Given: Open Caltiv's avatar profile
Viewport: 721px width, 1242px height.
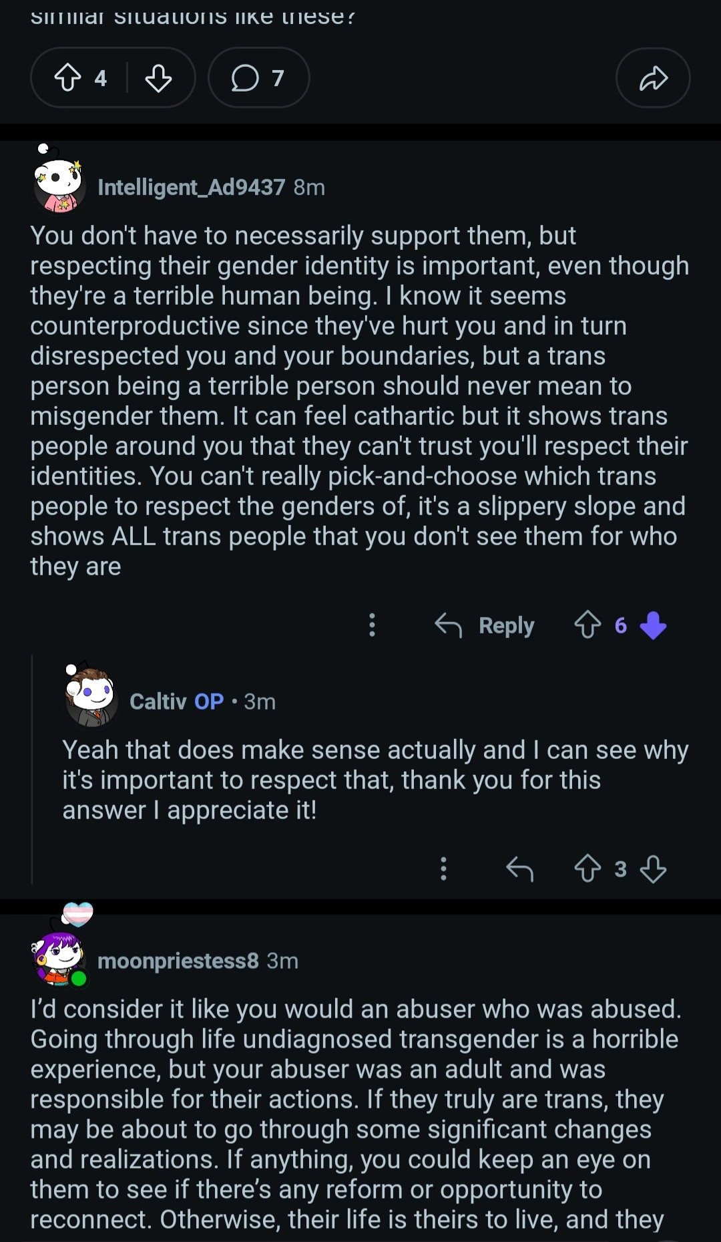Looking at the screenshot, I should pos(91,697).
